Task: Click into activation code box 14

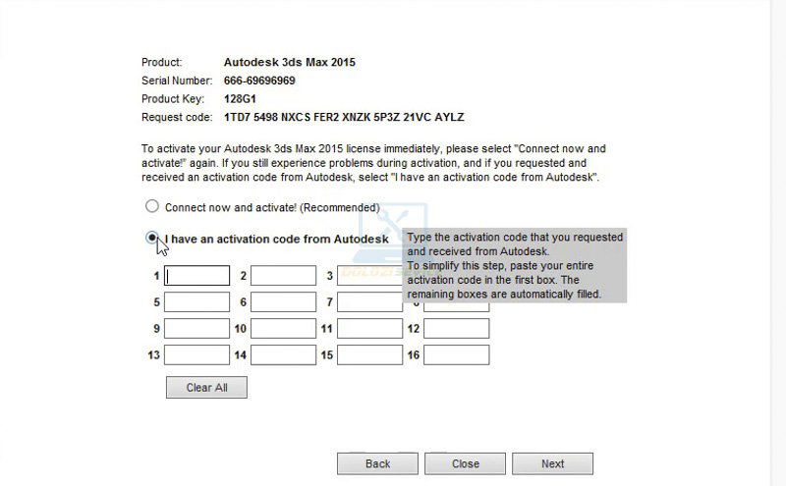Action: (x=283, y=355)
